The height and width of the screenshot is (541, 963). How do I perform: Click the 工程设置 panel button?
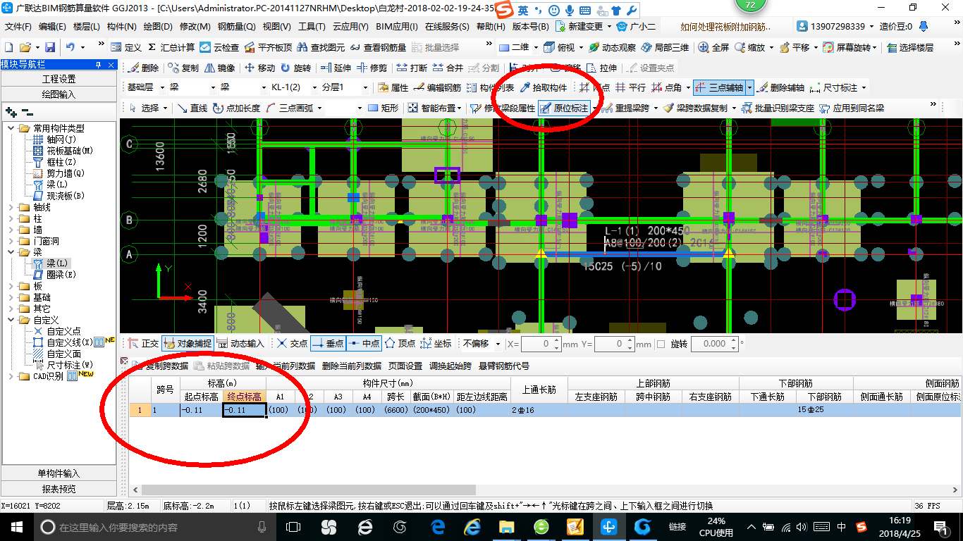click(x=59, y=79)
